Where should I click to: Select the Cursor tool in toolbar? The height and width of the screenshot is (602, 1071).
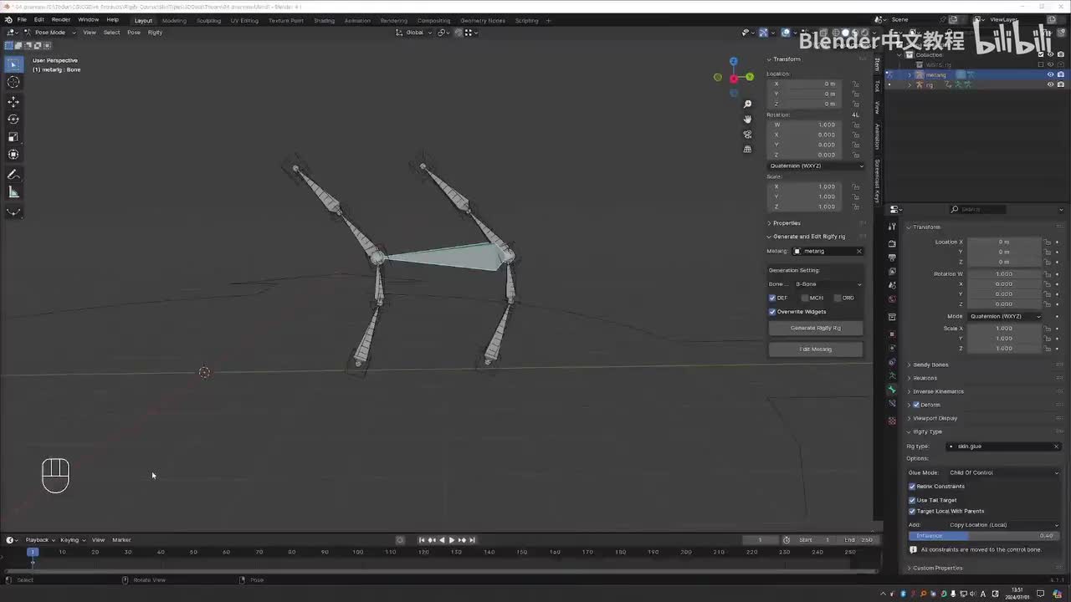13,82
